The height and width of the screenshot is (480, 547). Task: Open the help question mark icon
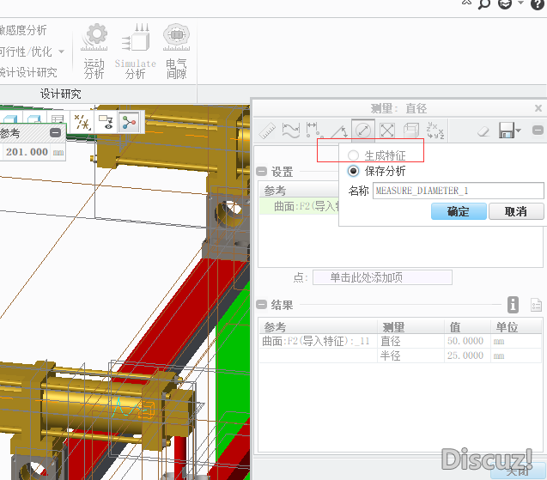(x=538, y=3)
